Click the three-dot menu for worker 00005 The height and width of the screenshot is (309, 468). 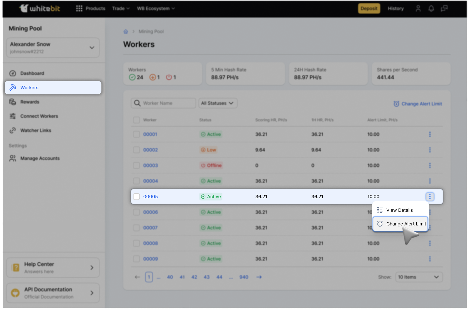coord(430,197)
